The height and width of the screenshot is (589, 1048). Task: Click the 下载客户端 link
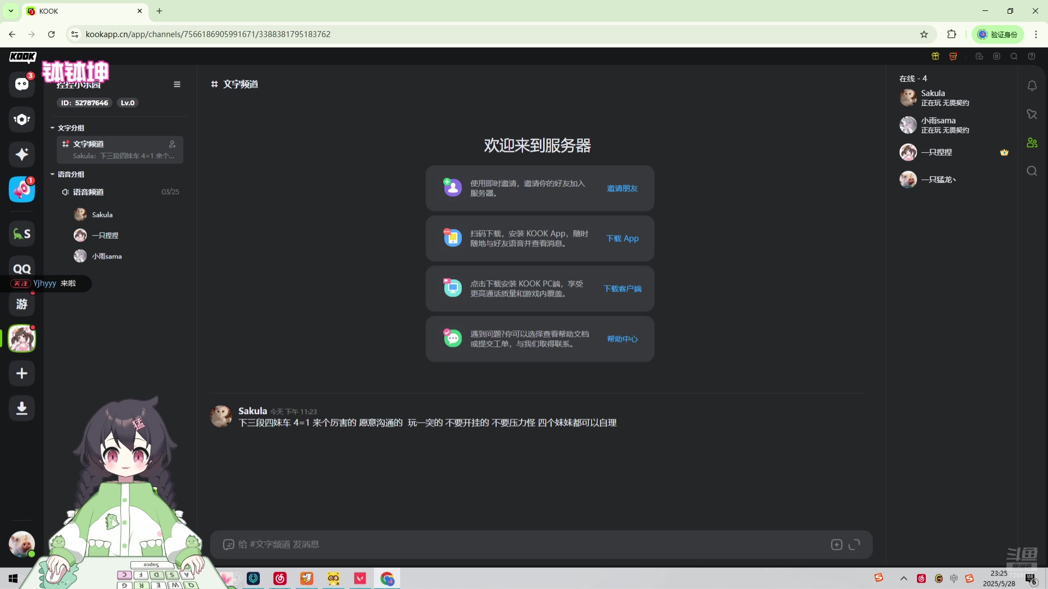(x=622, y=289)
